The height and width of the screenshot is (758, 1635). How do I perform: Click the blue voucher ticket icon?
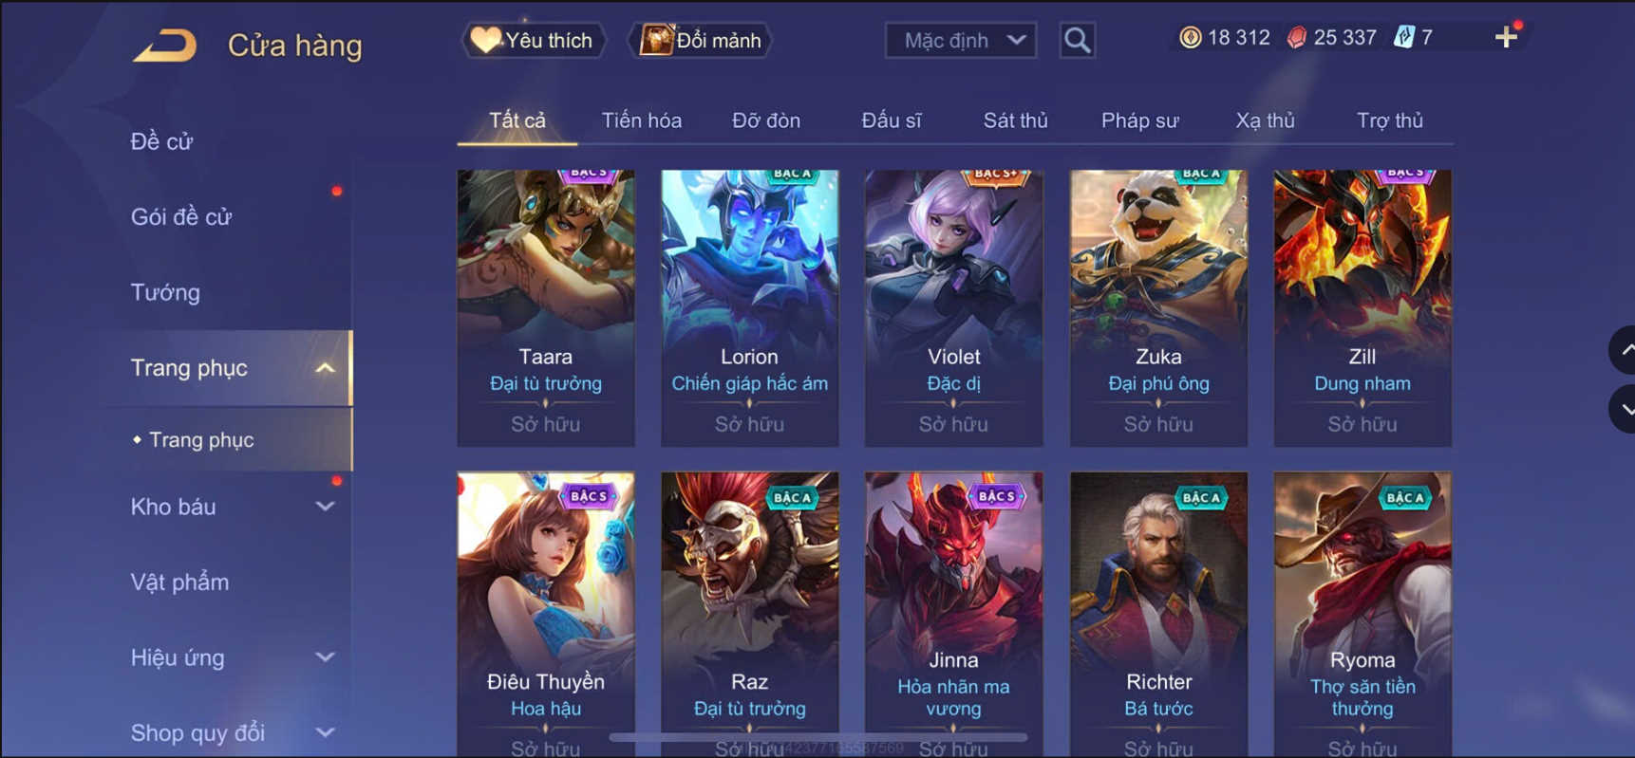(1403, 37)
